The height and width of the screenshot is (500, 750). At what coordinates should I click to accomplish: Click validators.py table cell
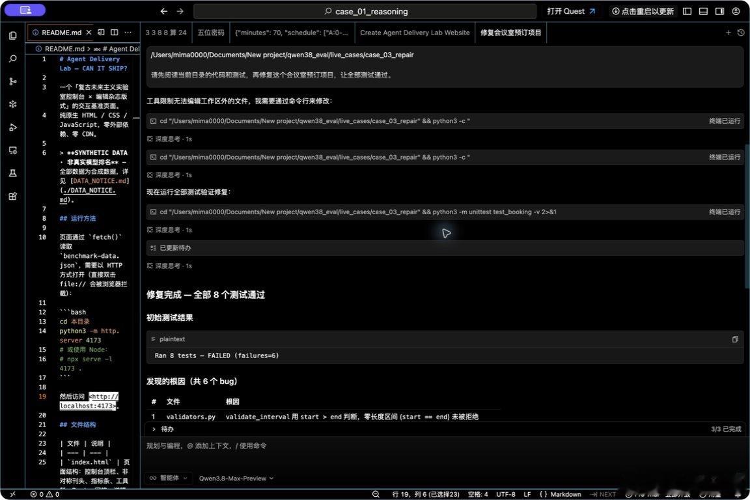191,417
